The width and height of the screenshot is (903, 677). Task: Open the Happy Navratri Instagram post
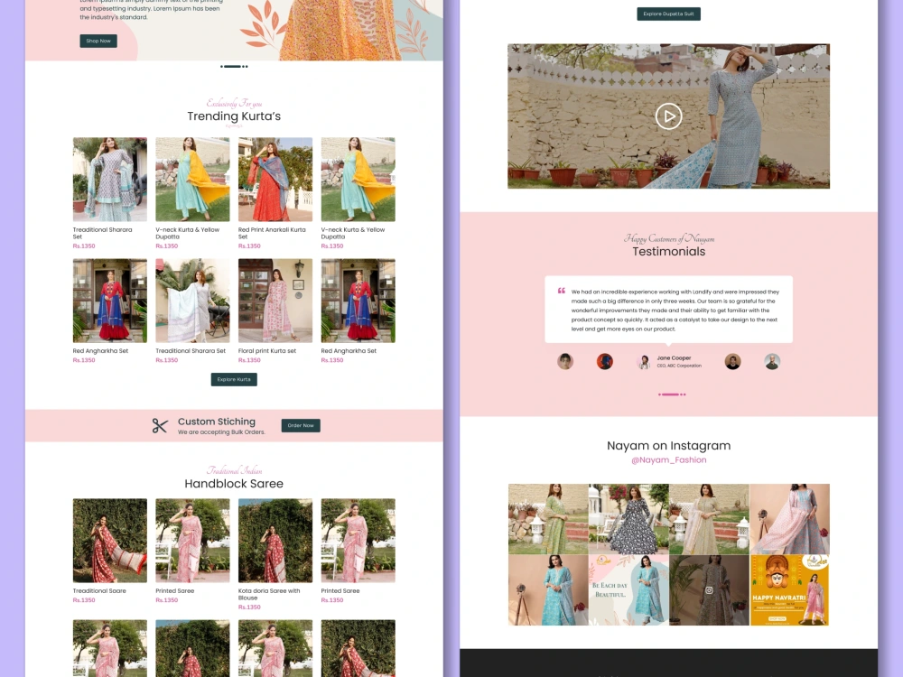(789, 590)
